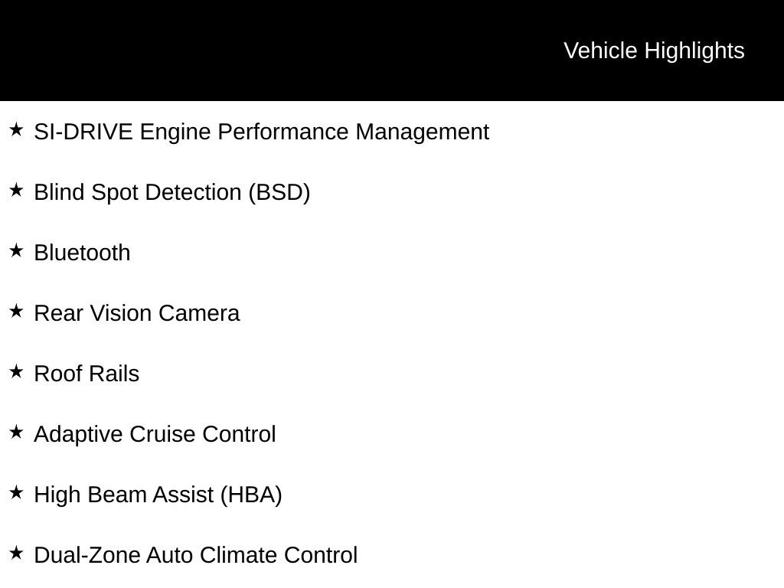Image resolution: width=784 pixels, height=588 pixels.
Task: Click the star beside Dual-Zone Auto Climate Control
Action: point(16,553)
